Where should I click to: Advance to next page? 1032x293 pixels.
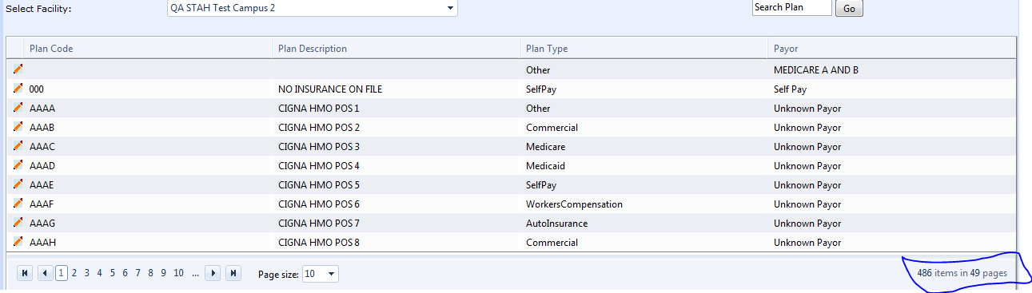click(213, 273)
